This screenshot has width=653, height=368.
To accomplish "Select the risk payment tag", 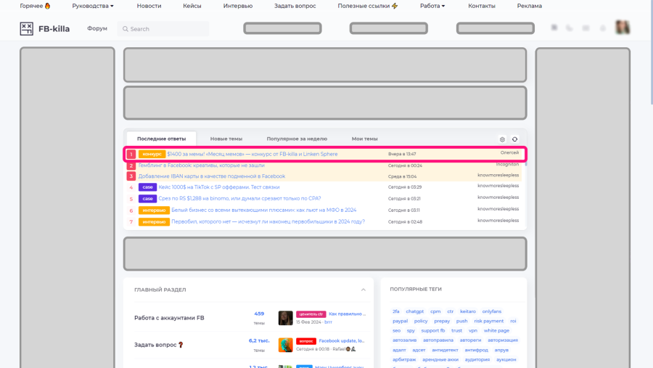I will 488,321.
